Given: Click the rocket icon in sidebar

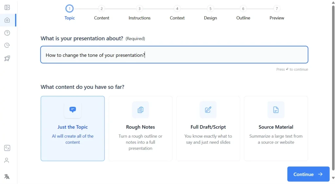Looking at the screenshot, I should tap(7, 58).
